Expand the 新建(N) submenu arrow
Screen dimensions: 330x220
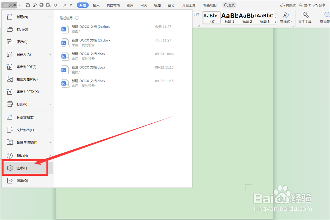coord(50,17)
